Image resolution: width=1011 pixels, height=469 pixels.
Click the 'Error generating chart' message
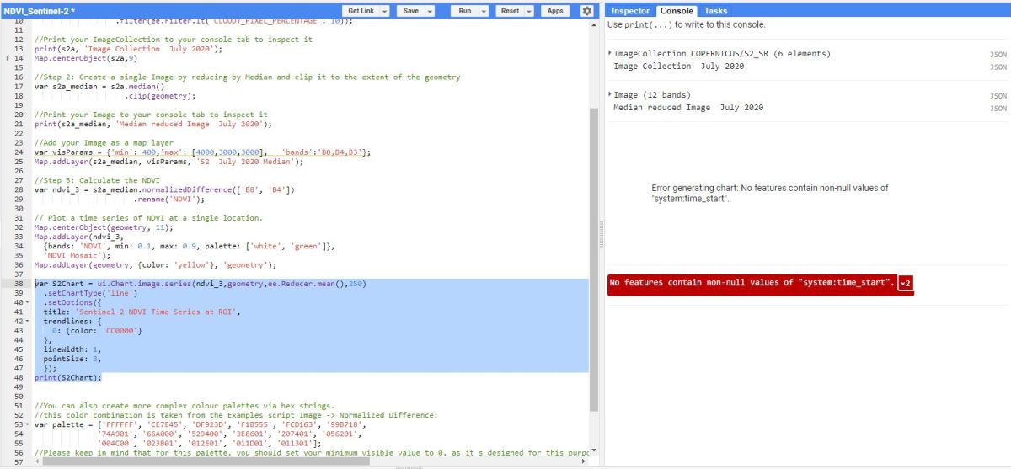(x=769, y=193)
